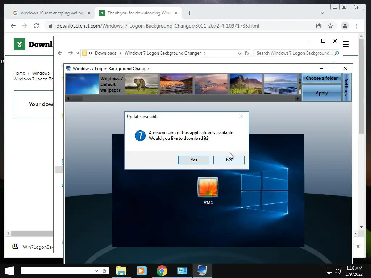Click the Apply button
Screen dimensions: 371x278
point(322,93)
